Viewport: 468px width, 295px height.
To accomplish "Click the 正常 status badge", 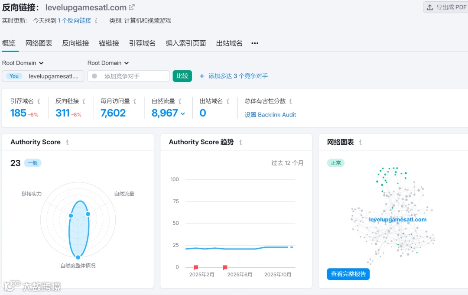I will (336, 163).
